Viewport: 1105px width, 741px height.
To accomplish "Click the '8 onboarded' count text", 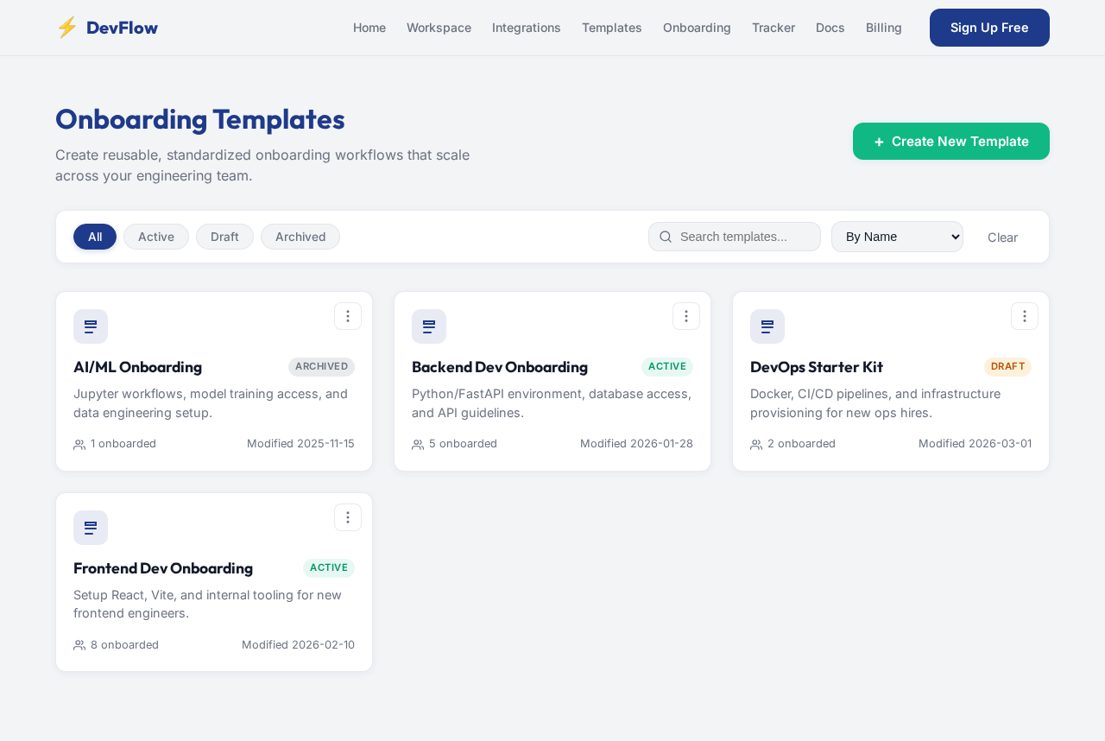I will point(124,645).
